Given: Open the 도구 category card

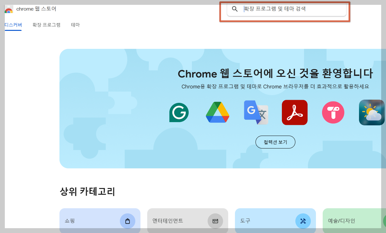Looking at the screenshot, I should point(275,221).
